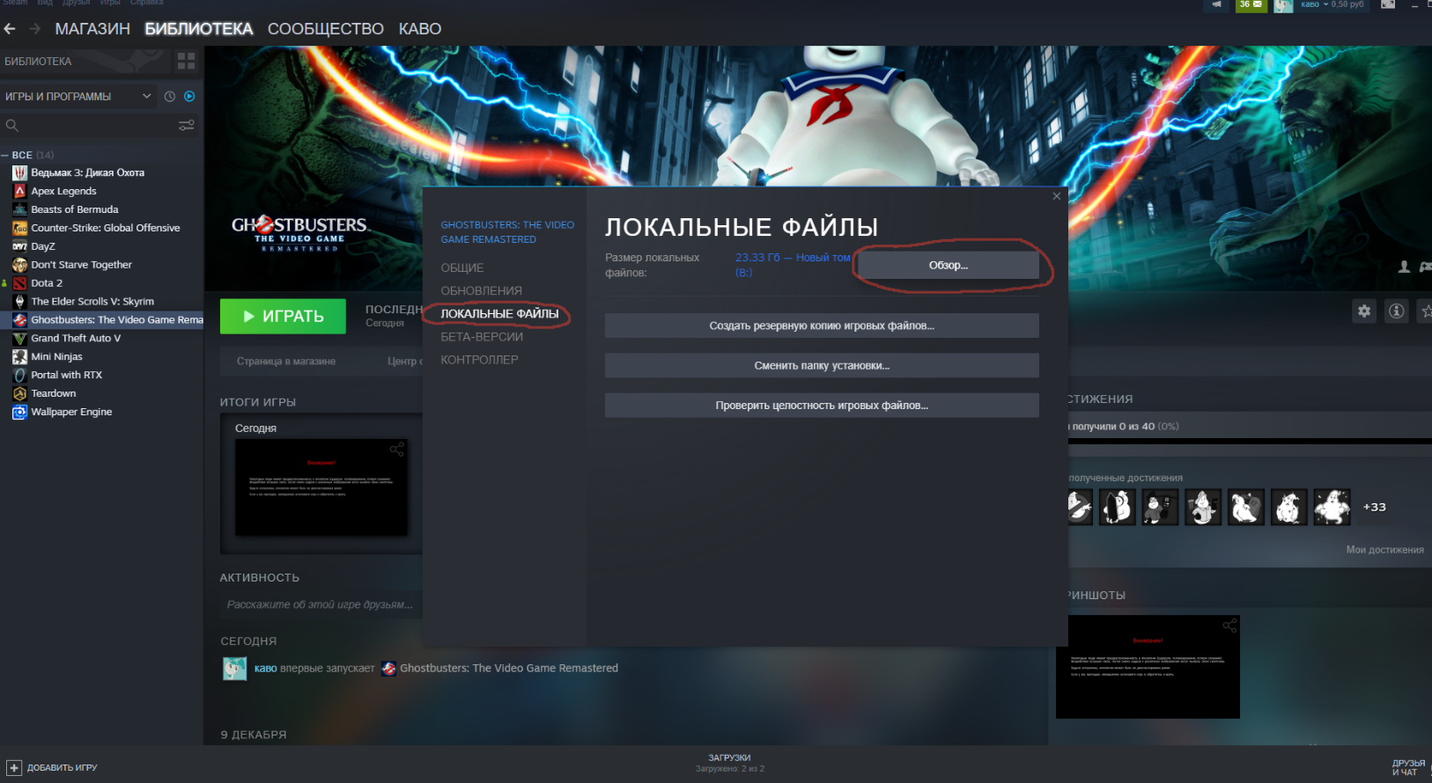Viewport: 1432px width, 783px height.
Task: Select Counter-Strike: Global Offensive in library
Action: pos(106,228)
